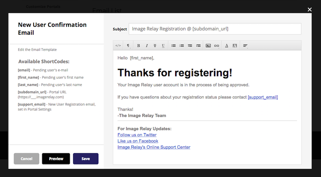Apply italic formatting
321x177 pixels.
147,46
